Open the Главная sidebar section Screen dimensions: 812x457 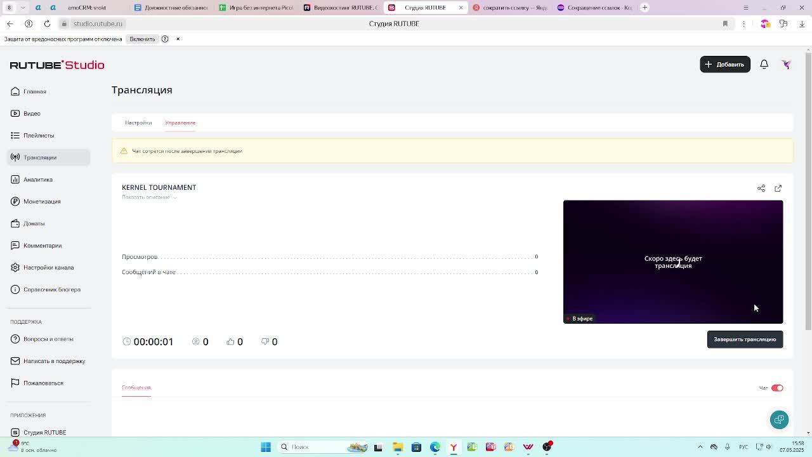pyautogui.click(x=35, y=91)
